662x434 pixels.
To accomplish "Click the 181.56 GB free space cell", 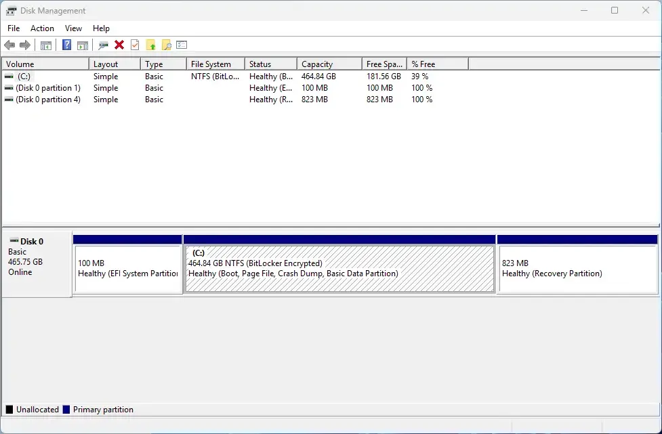I will coord(384,77).
